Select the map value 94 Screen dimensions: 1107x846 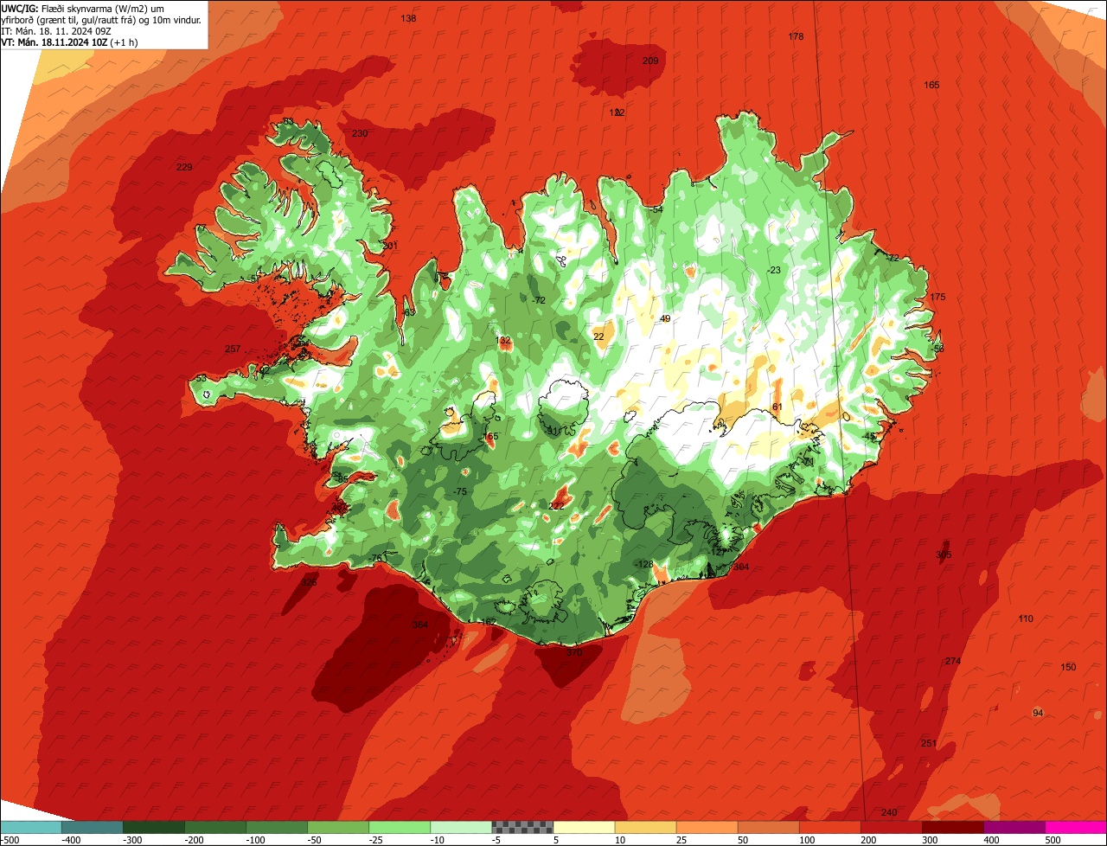coord(1039,713)
